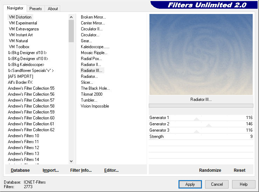Open Filter Info...

point(81,170)
